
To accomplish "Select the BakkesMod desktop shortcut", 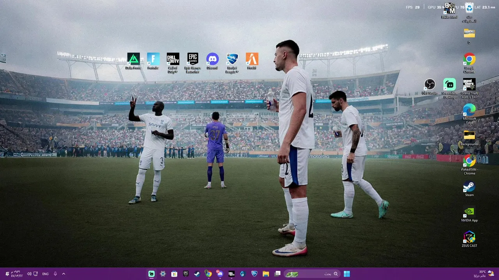I will pos(449,10).
